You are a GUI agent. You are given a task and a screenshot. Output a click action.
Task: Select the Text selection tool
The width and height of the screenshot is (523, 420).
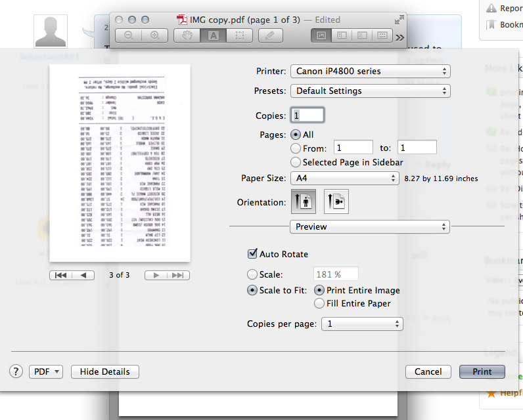tap(213, 35)
